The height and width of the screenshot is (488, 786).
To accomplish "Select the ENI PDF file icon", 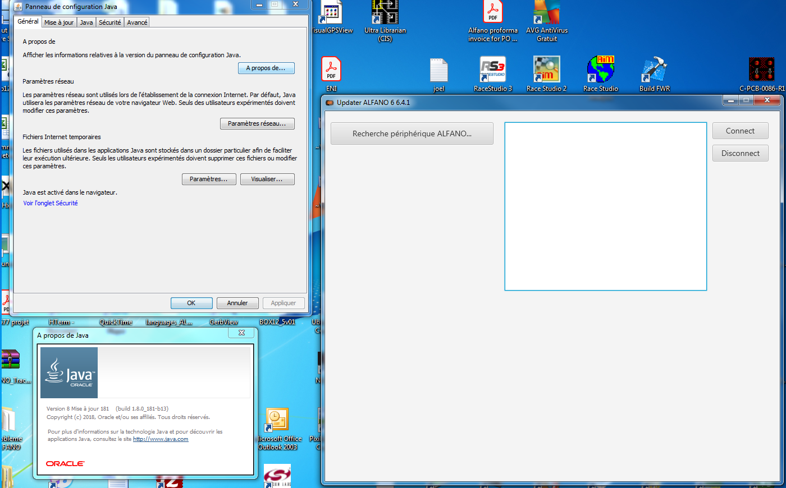I will click(x=331, y=70).
